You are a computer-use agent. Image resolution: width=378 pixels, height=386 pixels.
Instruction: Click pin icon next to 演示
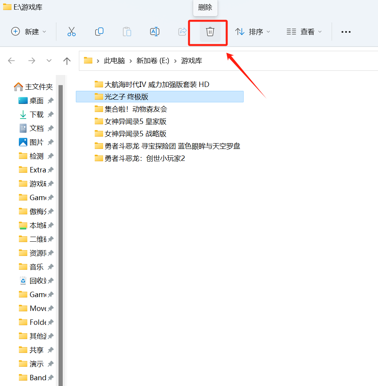pos(51,363)
